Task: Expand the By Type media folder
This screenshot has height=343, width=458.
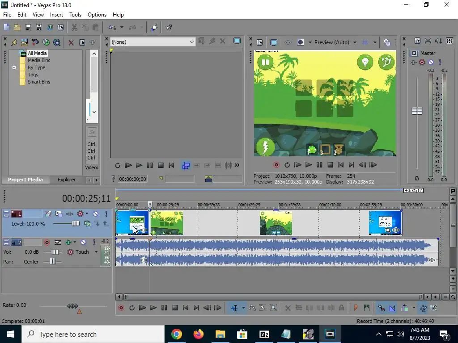Action: click(14, 68)
